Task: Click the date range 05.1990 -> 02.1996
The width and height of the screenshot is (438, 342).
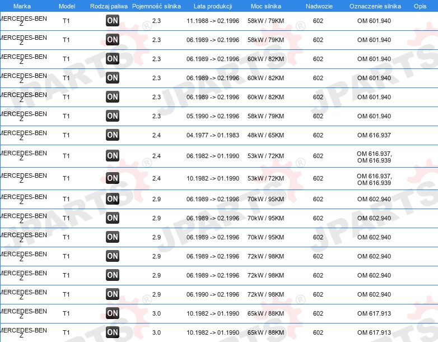Action: coord(213,116)
